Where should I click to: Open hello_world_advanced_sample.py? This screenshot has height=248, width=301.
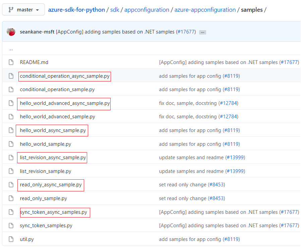click(x=57, y=117)
